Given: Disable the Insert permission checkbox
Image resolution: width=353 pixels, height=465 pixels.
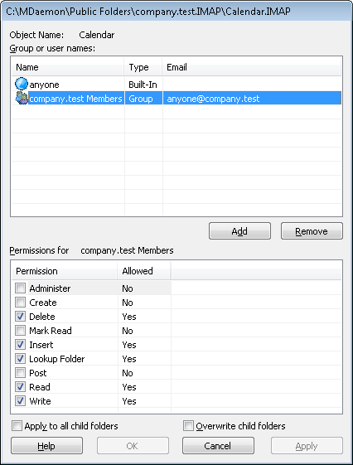Looking at the screenshot, I should click(x=20, y=345).
